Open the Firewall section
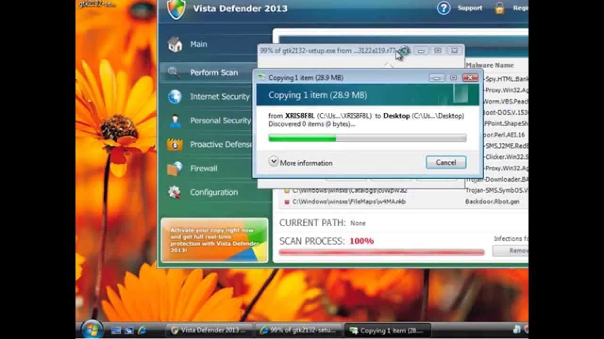Viewport: 604px width, 339px height. coord(203,168)
